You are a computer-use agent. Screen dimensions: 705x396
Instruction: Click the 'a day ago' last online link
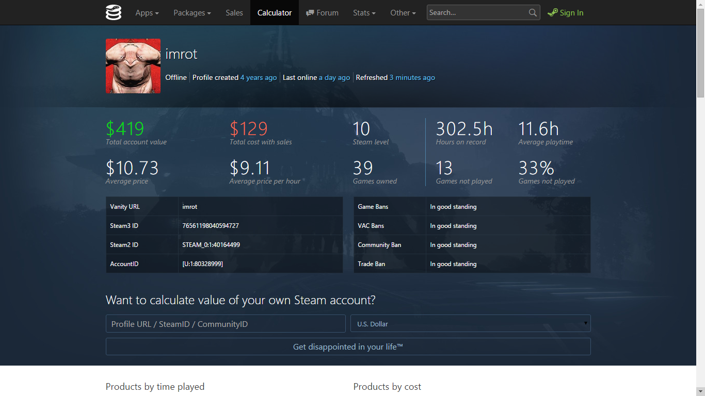pyautogui.click(x=334, y=77)
